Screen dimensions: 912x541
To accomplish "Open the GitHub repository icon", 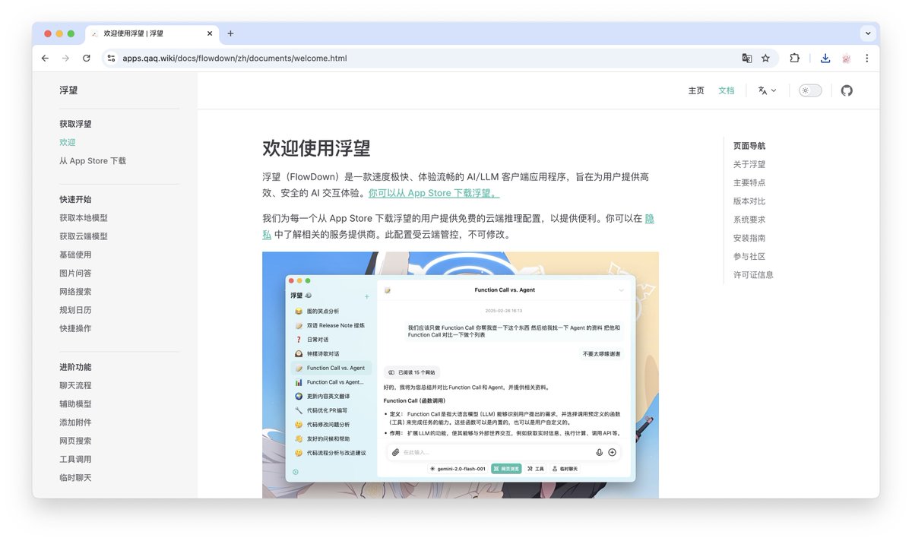I will [847, 90].
